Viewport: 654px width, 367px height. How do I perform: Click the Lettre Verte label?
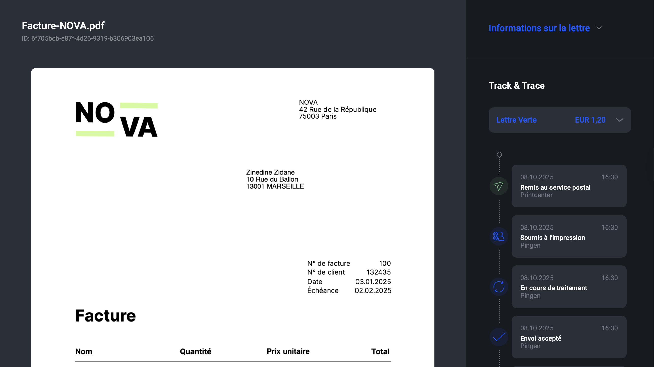[x=516, y=120]
